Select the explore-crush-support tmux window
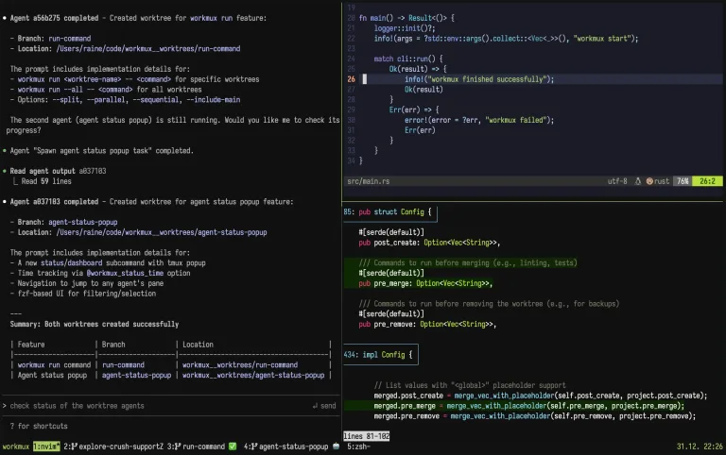Screen dimensions: 726x455 [x=113, y=447]
